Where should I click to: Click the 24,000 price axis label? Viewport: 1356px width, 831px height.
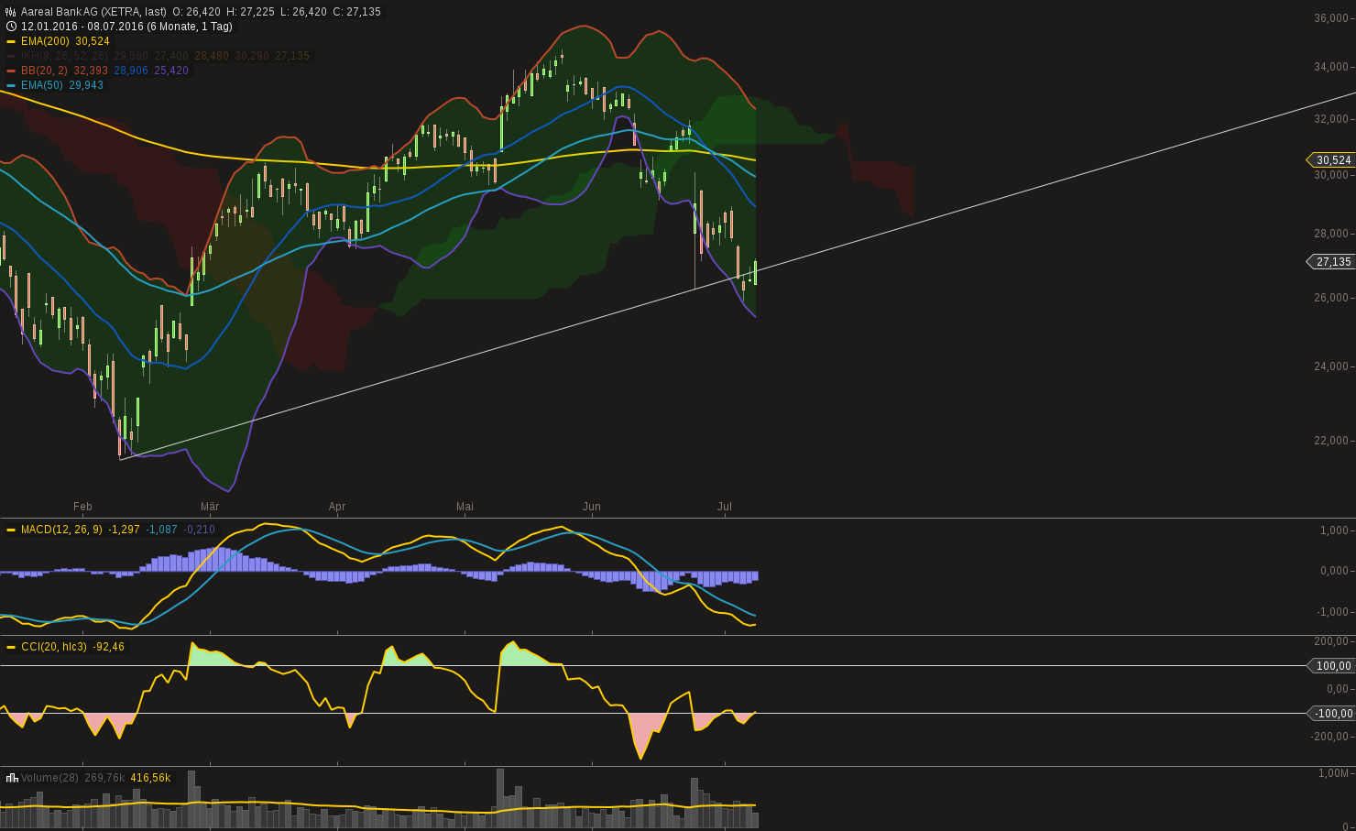(x=1331, y=366)
